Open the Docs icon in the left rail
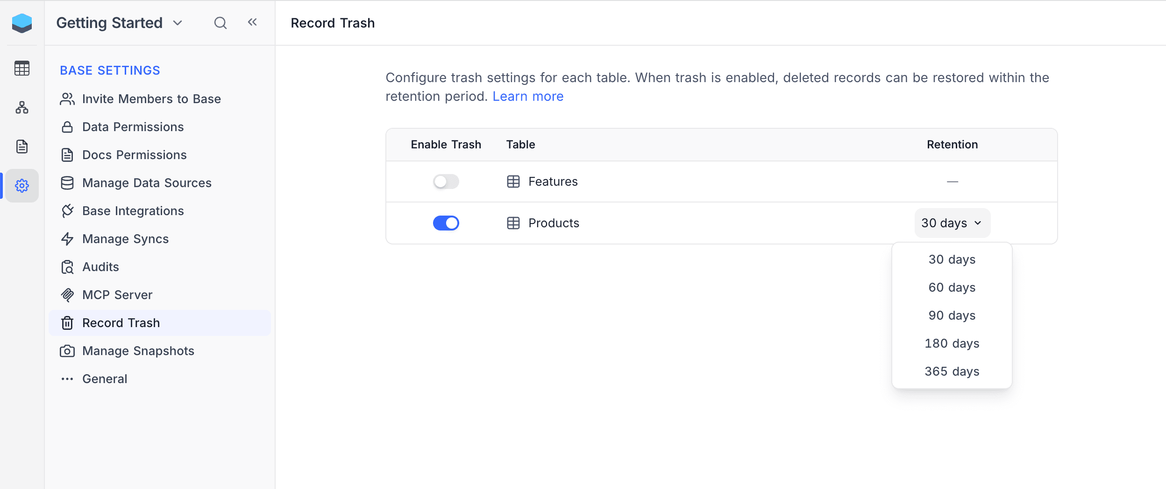This screenshot has width=1166, height=489. pos(22,147)
